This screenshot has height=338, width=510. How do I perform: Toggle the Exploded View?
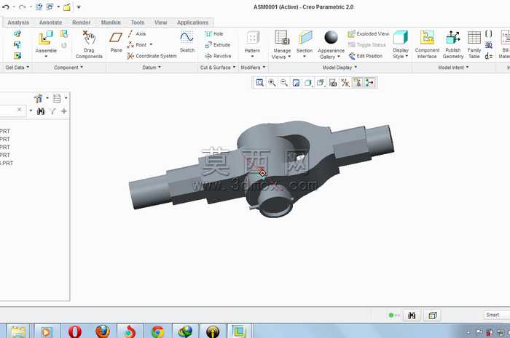tap(369, 33)
